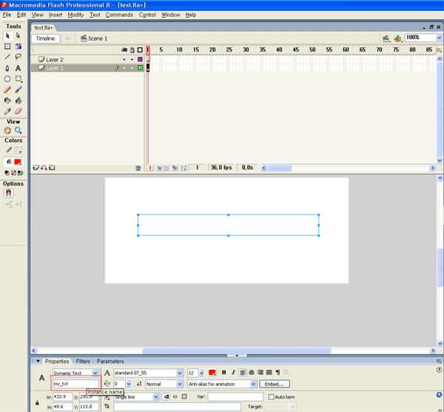This screenshot has width=444, height=412.
Task: Select the Rectangle tool
Action: pyautogui.click(x=18, y=79)
